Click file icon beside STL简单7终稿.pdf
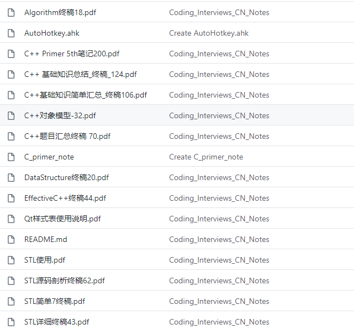 point(11,301)
